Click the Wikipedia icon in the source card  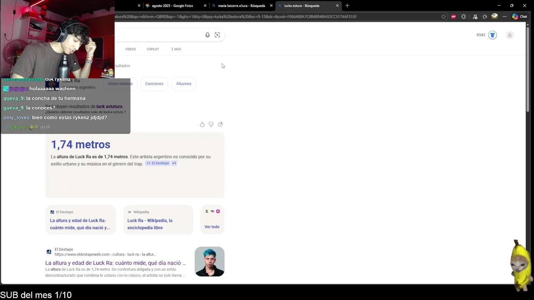(x=130, y=212)
